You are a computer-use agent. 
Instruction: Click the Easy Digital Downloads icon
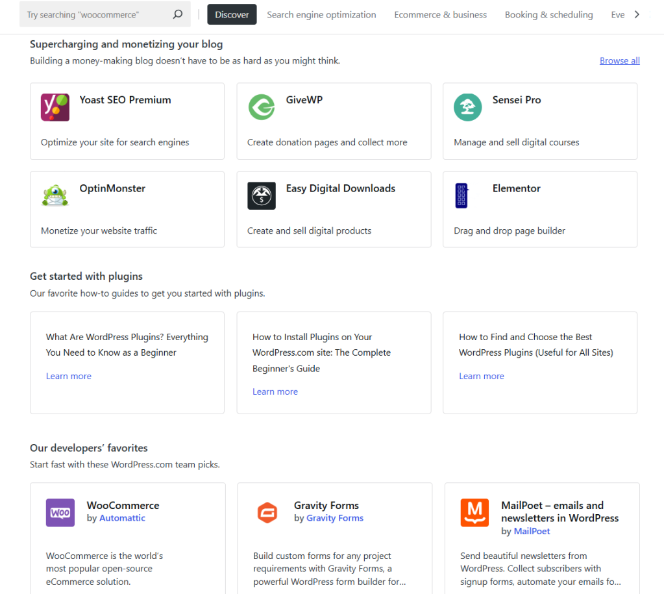(262, 195)
